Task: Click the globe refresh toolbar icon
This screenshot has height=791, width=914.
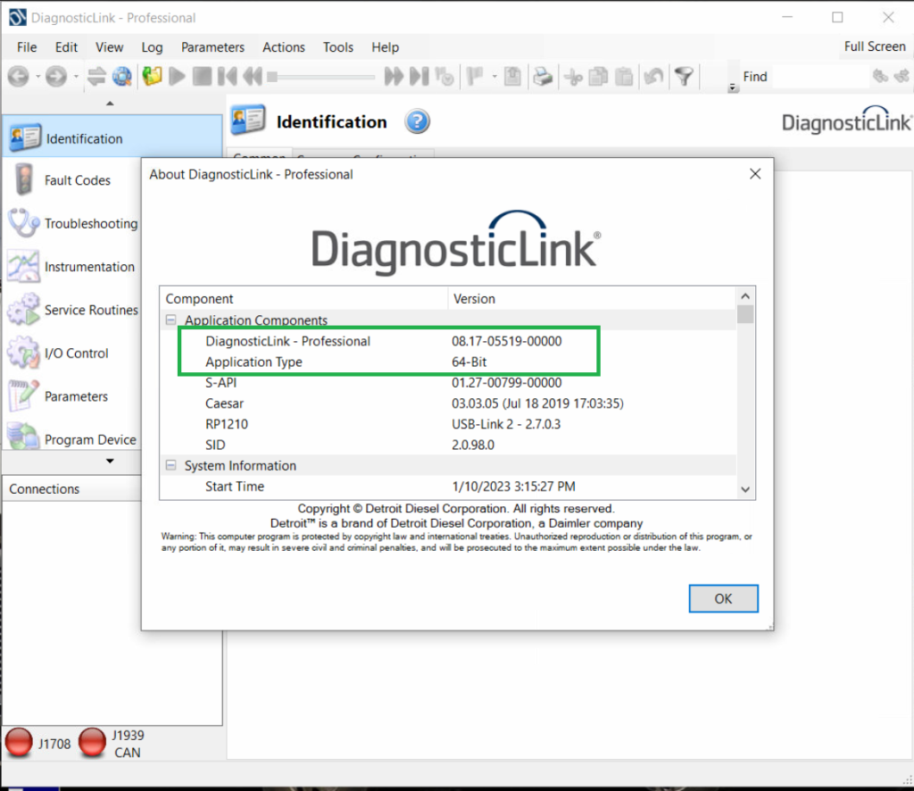Action: pos(122,77)
